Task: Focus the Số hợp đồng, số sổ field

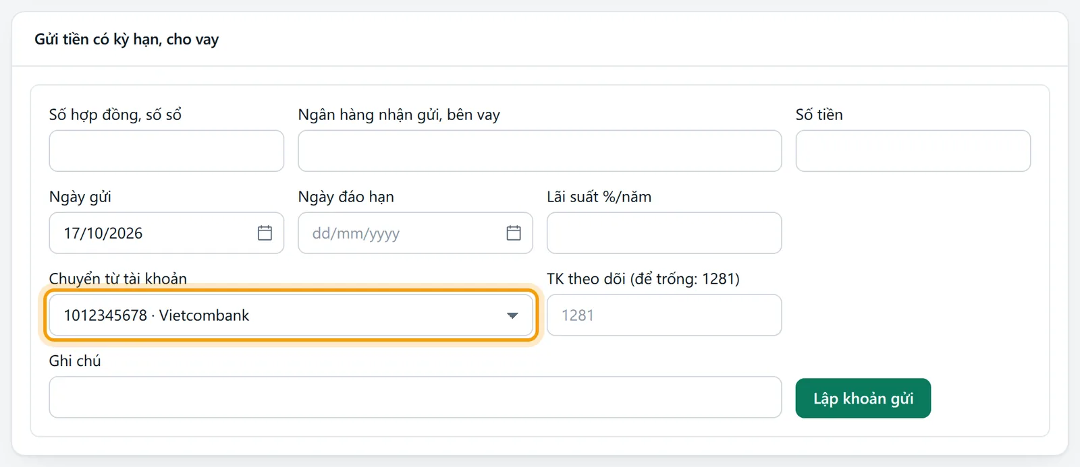Action: point(167,151)
